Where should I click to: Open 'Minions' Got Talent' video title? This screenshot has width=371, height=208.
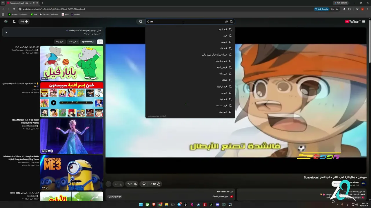(21, 158)
